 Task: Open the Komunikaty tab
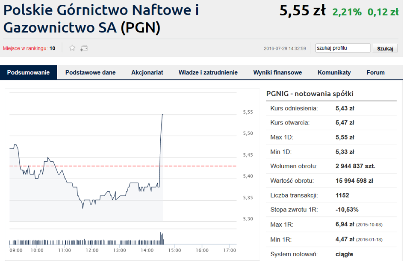(334, 72)
